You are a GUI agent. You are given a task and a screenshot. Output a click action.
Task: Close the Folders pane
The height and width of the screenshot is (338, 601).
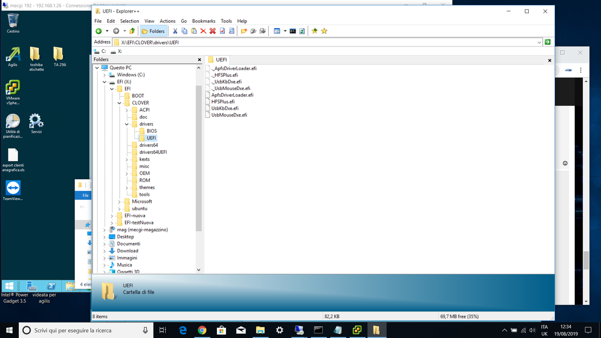[x=199, y=60]
